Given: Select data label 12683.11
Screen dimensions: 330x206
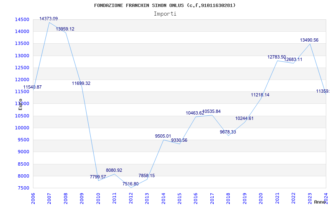Looking at the screenshot, I should 293,59.
